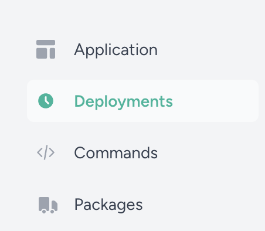265x231 pixels.
Task: Click the highlighted active sidebar row
Action: coord(142,101)
